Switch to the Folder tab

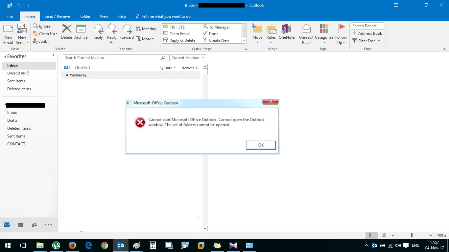[x=85, y=16]
